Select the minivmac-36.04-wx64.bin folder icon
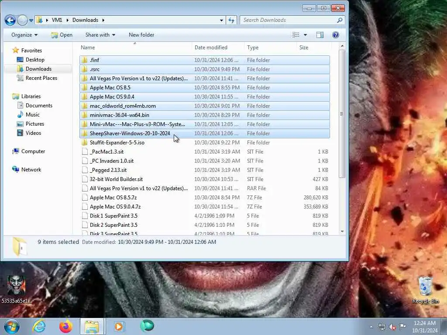The height and width of the screenshot is (335, 447). click(84, 115)
